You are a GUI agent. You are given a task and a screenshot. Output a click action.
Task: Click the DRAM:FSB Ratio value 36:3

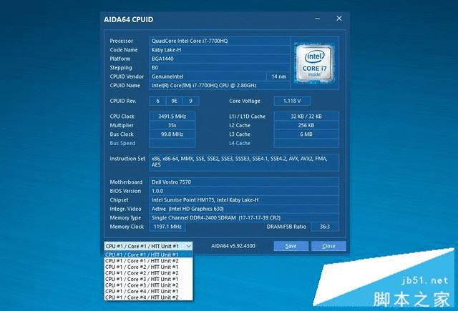[x=325, y=227]
